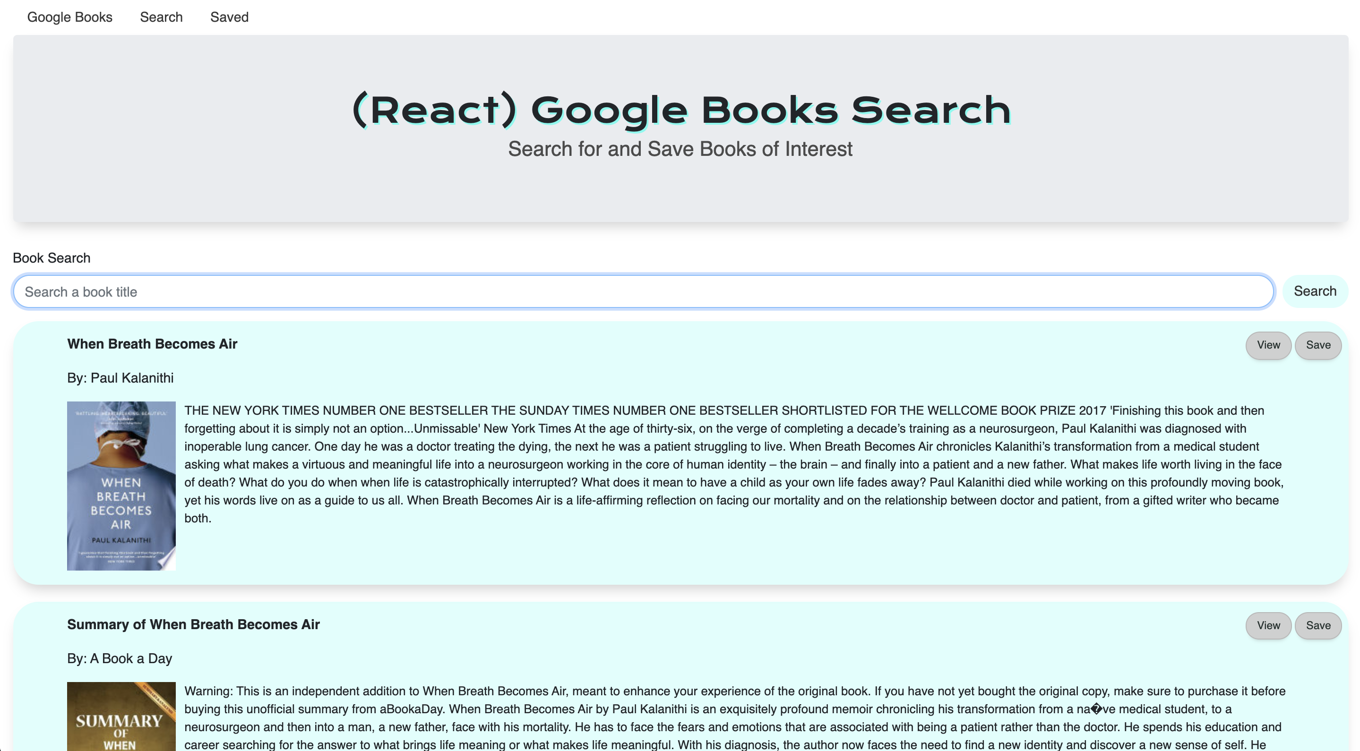View the When Breath Becomes Air book
This screenshot has height=751, width=1360.
click(x=1268, y=345)
